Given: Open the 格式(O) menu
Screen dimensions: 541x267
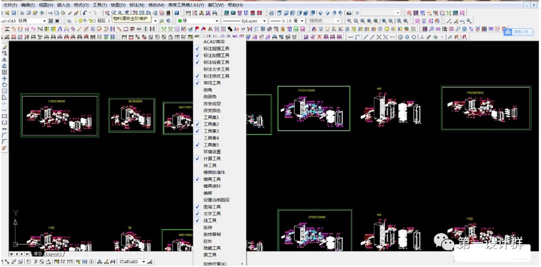Looking at the screenshot, I should coord(82,5).
